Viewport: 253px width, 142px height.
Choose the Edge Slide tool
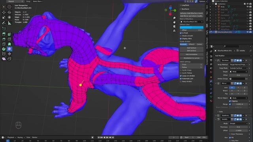click(x=4, y=54)
